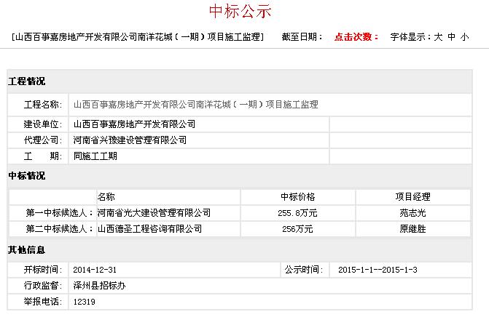Viewport: 489px width, 317px height.
Task: Click the 代理公司 label
Action: 43,140
